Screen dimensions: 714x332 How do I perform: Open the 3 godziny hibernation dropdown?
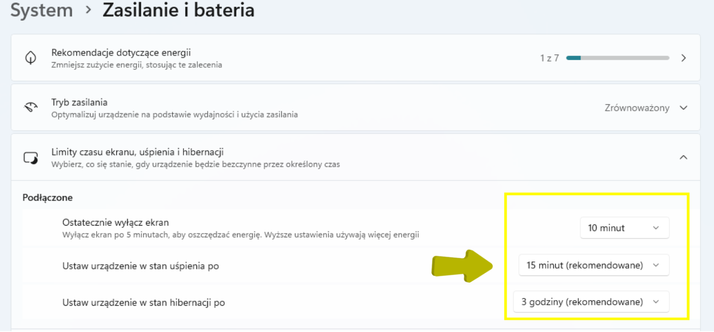(x=591, y=302)
